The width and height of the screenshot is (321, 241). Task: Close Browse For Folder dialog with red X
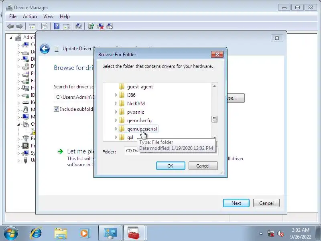[217, 54]
